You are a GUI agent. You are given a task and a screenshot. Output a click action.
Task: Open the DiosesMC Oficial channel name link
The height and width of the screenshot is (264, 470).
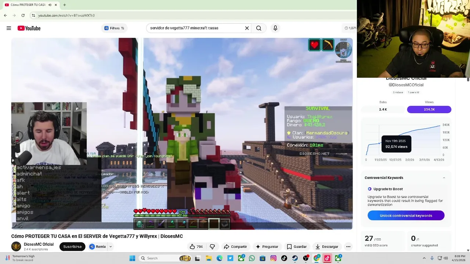[39, 244]
